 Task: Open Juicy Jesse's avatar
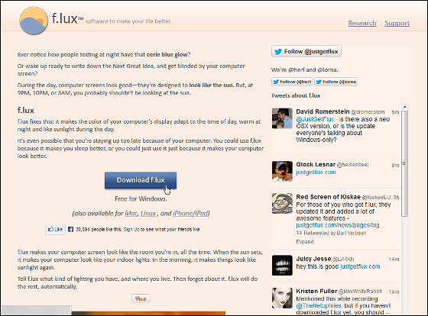tap(282, 266)
